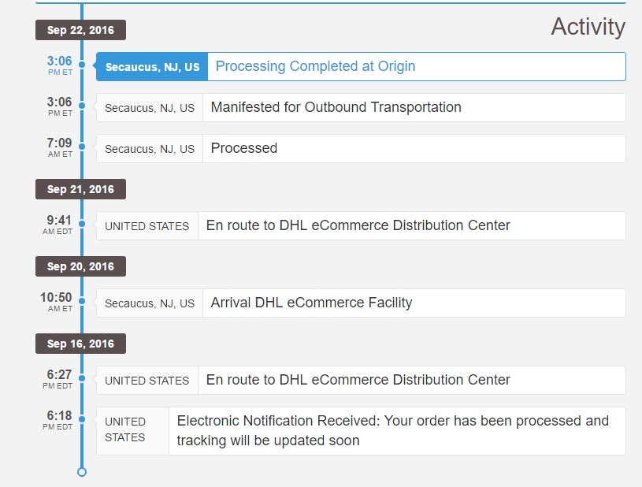Viewport: 642px width, 487px height.
Task: Click the 6:27 PM En route event
Action: coord(358,380)
